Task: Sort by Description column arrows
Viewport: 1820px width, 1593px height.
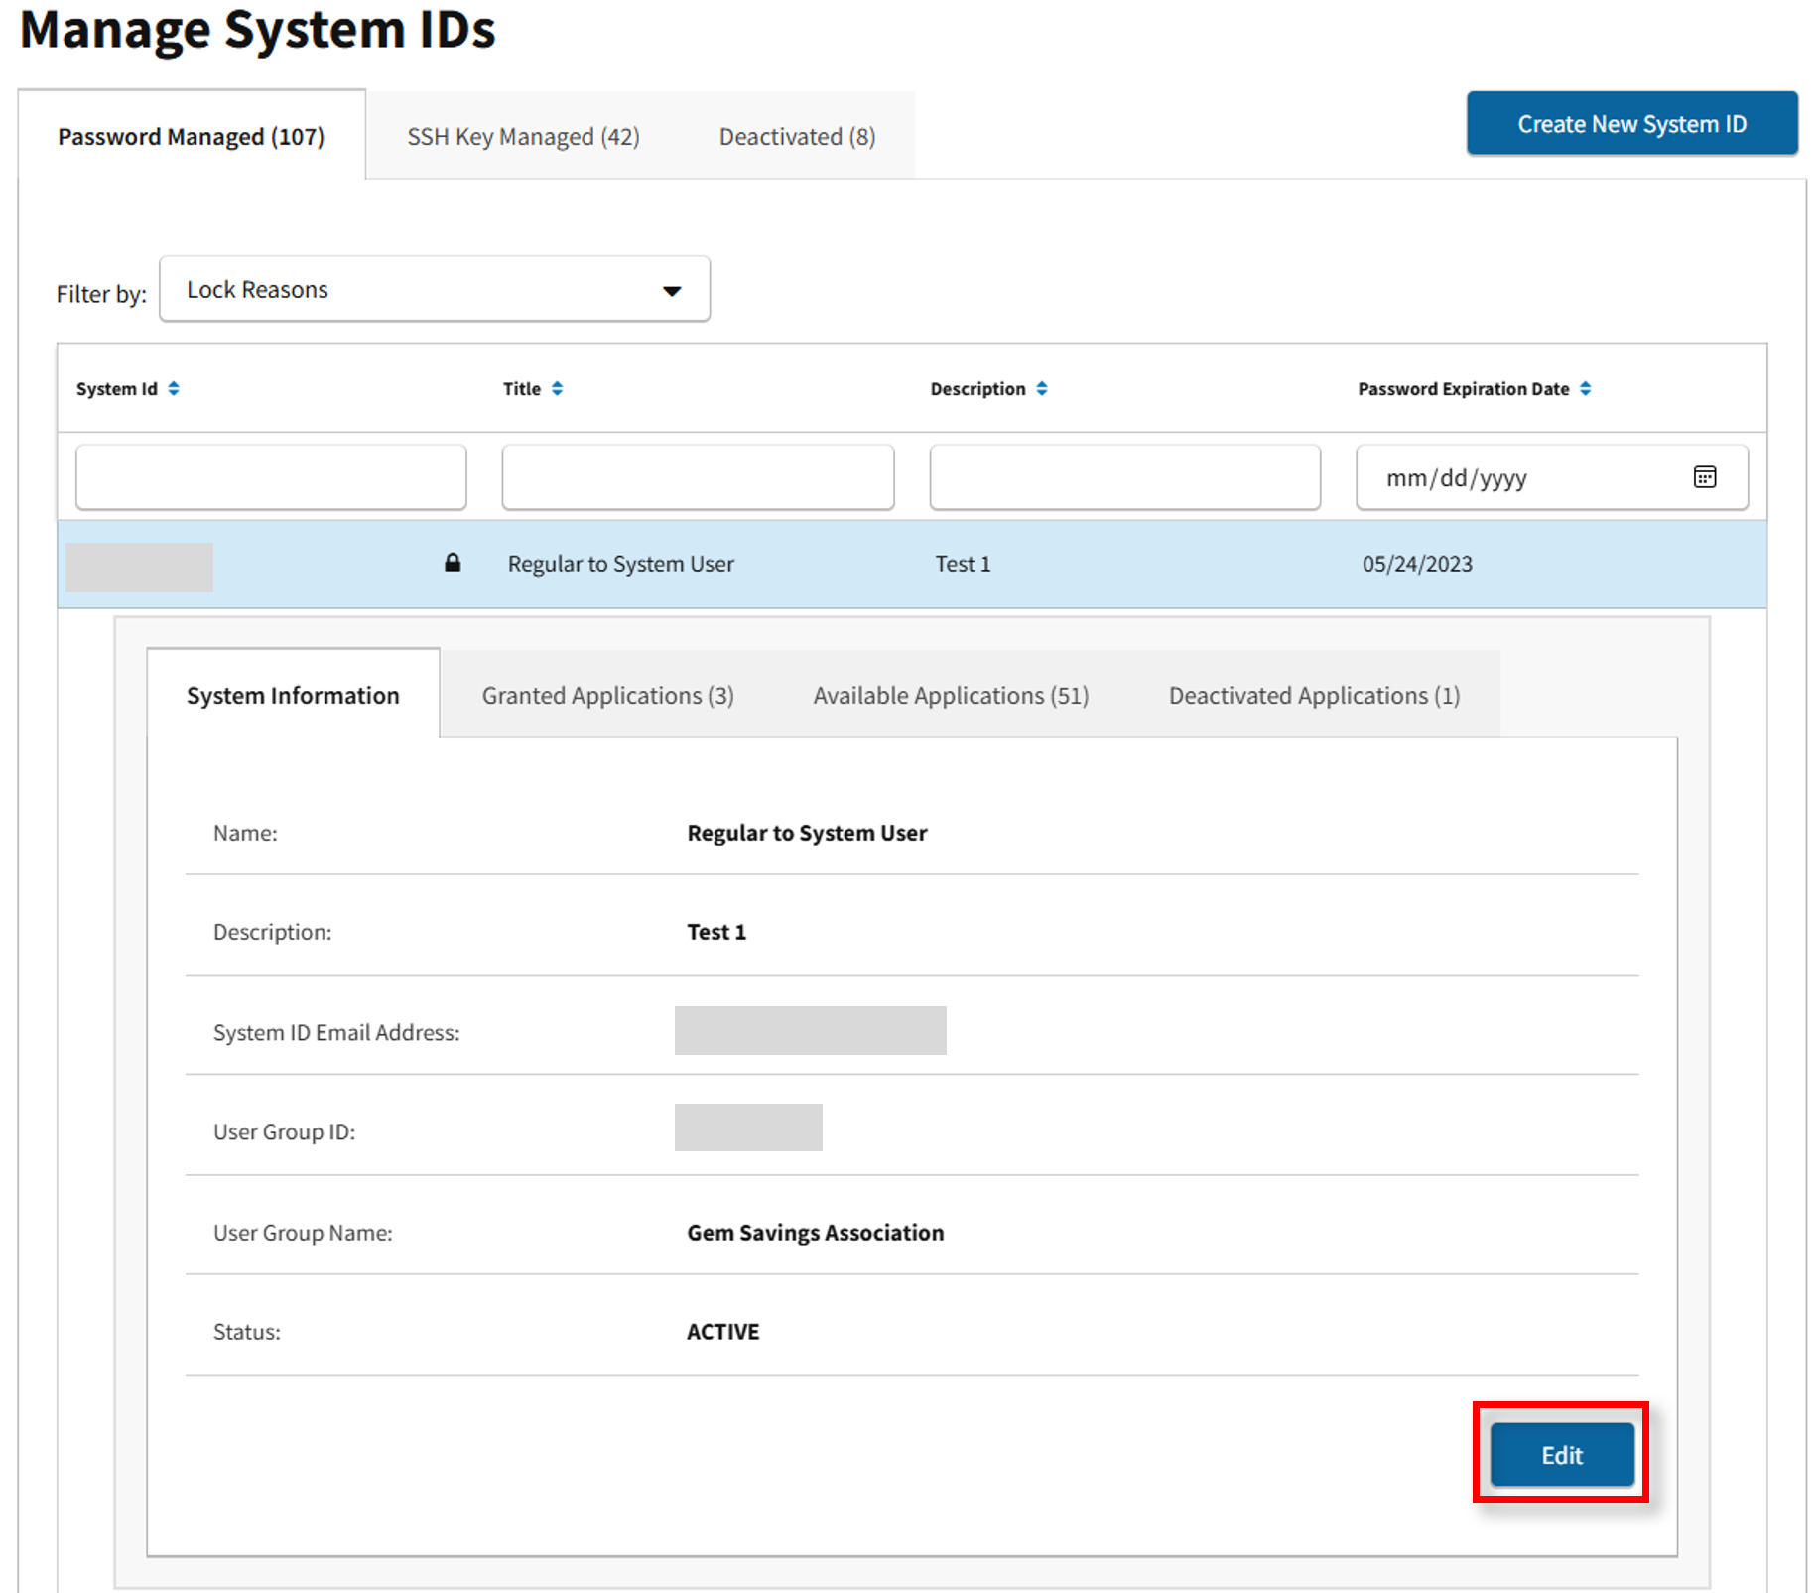Action: coord(1041,389)
